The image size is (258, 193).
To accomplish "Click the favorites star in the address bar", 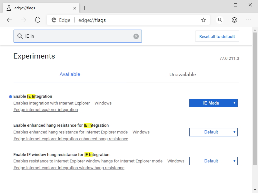I will click(x=203, y=20).
